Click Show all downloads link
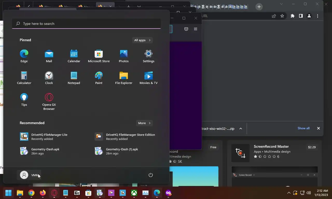This screenshot has width=332, height=199. [303, 128]
